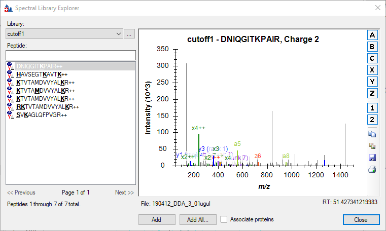Click in the Peptide search field
Screen dimensions: 386x231
click(x=71, y=55)
